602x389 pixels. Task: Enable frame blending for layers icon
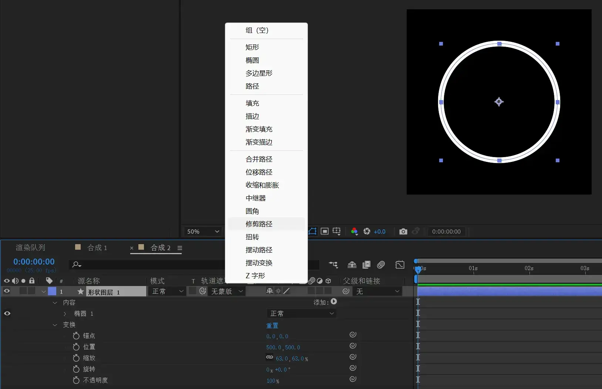(x=366, y=265)
